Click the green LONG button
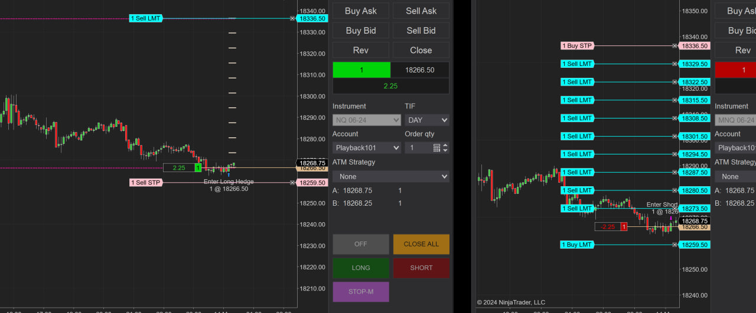The width and height of the screenshot is (756, 313). click(x=361, y=268)
